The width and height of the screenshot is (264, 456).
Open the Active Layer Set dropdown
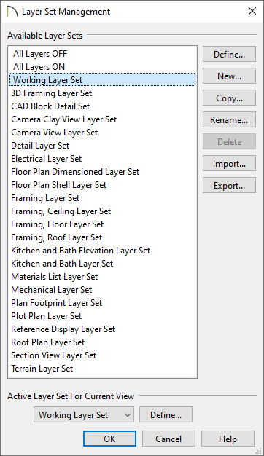pos(84,414)
